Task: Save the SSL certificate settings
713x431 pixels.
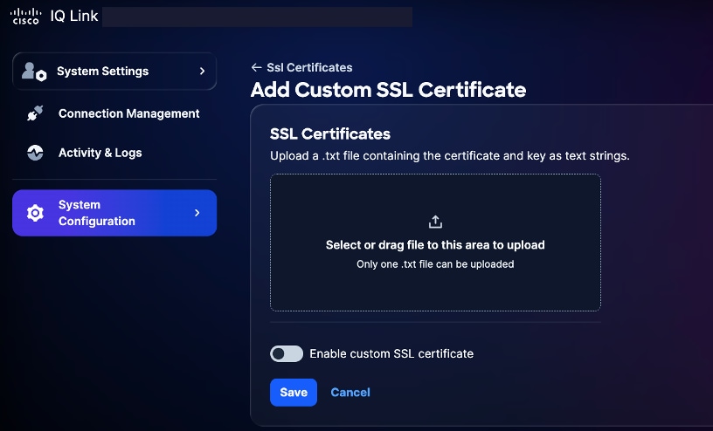Action: [x=294, y=393]
